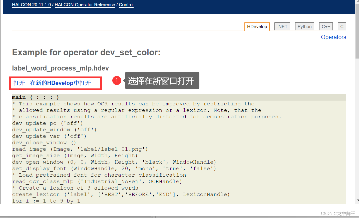
Task: Open the Operators link
Action: tap(333, 37)
